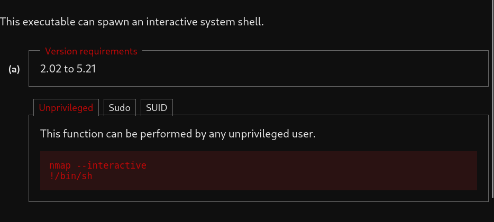The image size is (494, 222).
Task: Click the 5.21 version number
Action: tap(86, 69)
